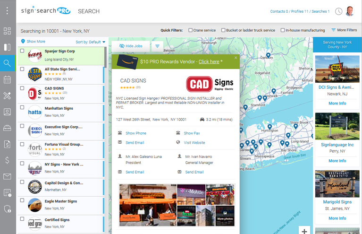
Task: Open the Profiles 11 link
Action: 300,11
